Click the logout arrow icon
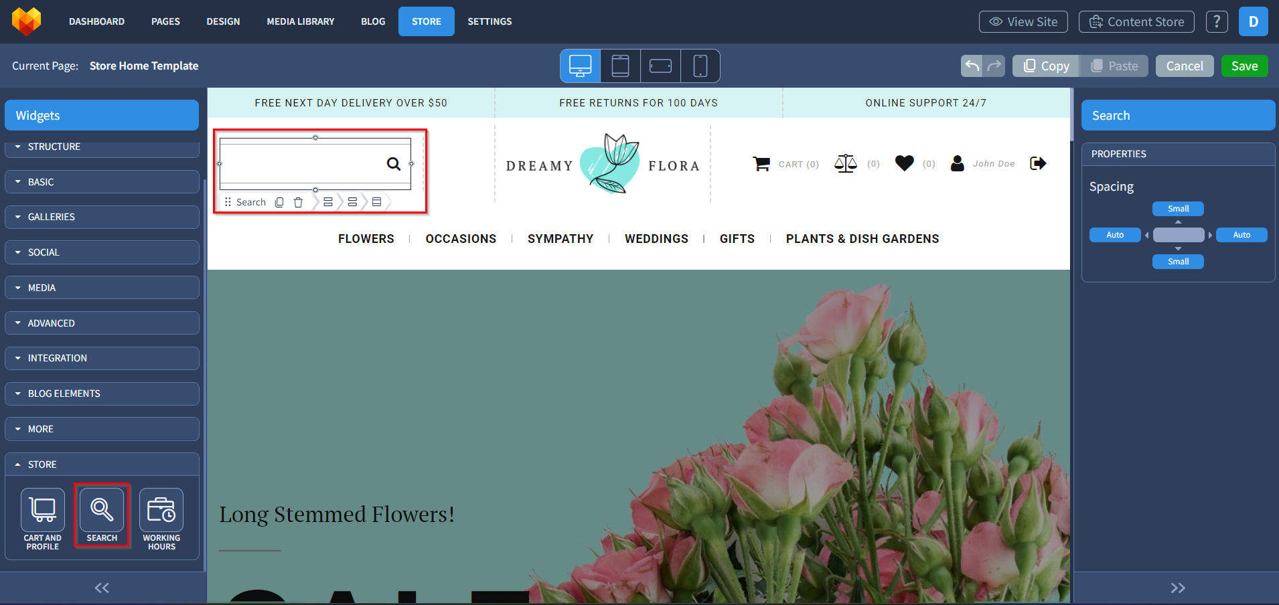The width and height of the screenshot is (1279, 605). [1038, 163]
